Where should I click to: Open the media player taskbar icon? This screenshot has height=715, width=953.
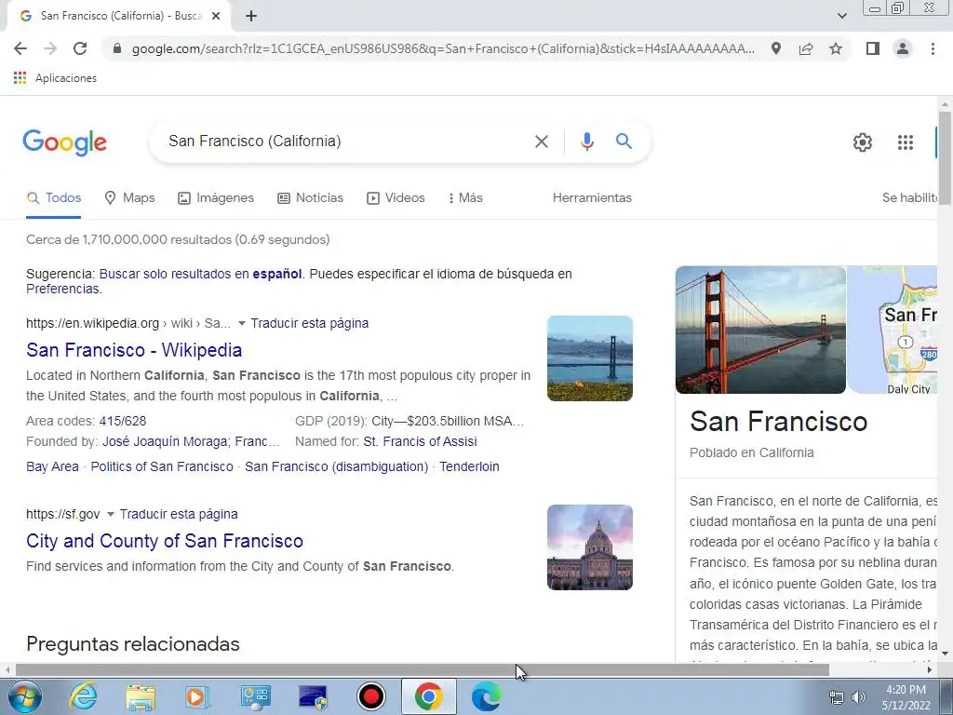point(197,696)
